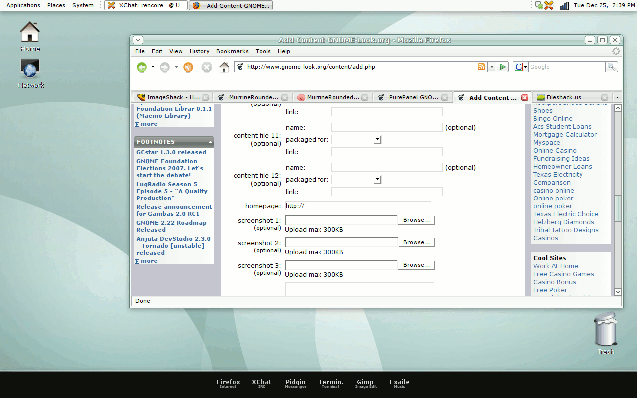Open Tribal Tattoo Designs link
Image resolution: width=637 pixels, height=398 pixels.
(x=566, y=230)
